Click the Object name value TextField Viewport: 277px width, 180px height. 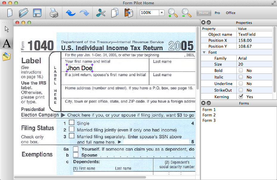point(254,34)
